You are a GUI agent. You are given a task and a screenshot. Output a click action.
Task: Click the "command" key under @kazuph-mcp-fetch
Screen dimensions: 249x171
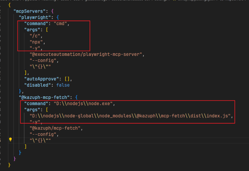(x=36, y=104)
